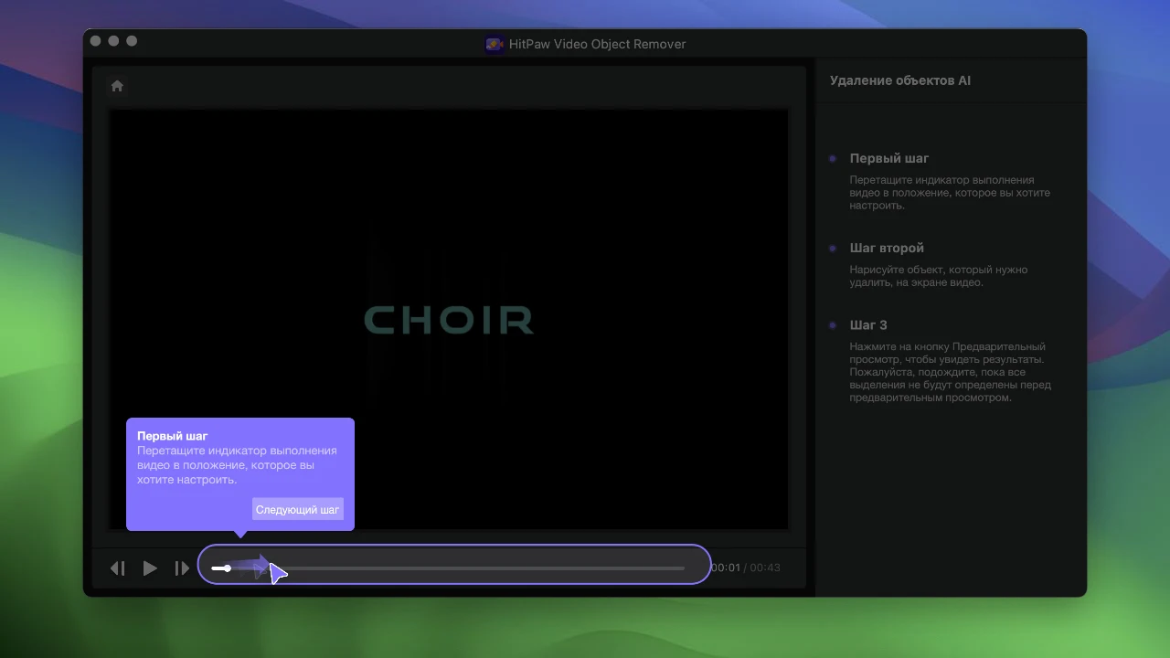Select the Шаг второй heading
The image size is (1170, 658).
coord(886,248)
